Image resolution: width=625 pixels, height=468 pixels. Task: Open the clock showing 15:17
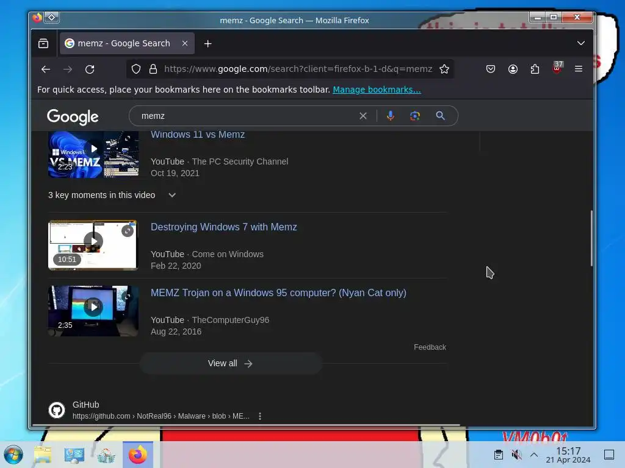tap(568, 455)
